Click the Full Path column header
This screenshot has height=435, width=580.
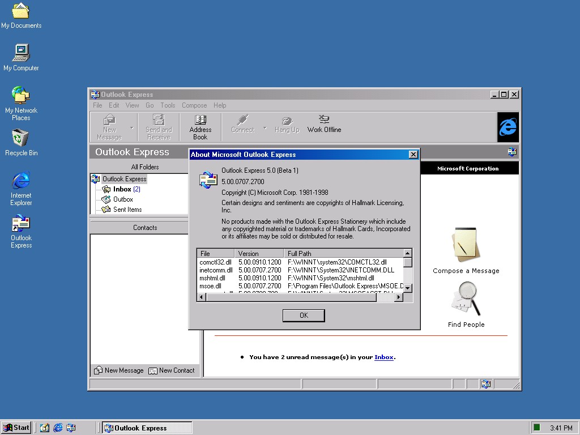coord(343,253)
